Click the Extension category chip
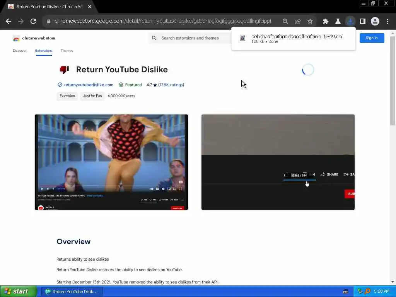The width and height of the screenshot is (396, 297). (67, 96)
